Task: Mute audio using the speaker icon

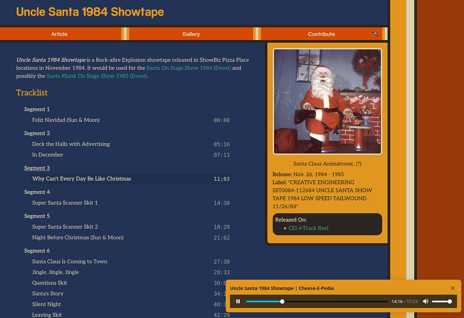Action: [425, 301]
